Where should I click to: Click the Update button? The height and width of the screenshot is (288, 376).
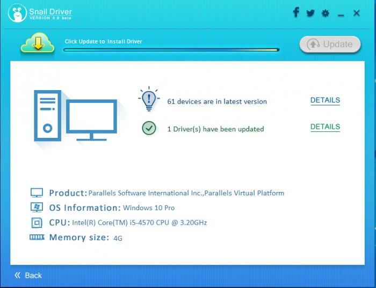click(x=330, y=45)
